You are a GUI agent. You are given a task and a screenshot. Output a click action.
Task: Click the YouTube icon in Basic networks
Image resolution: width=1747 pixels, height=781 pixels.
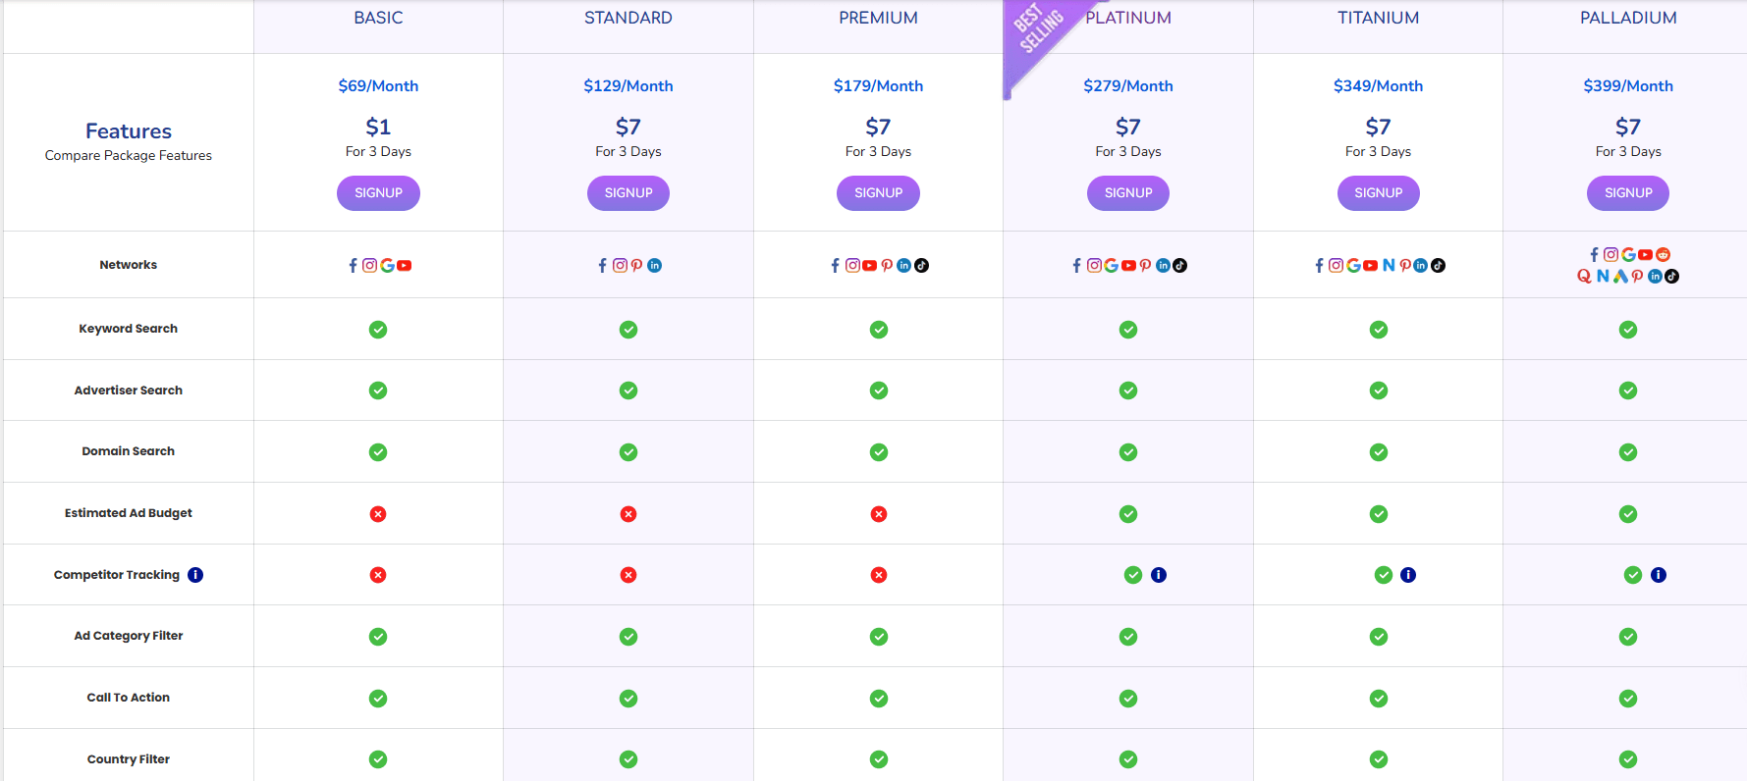pyautogui.click(x=405, y=266)
